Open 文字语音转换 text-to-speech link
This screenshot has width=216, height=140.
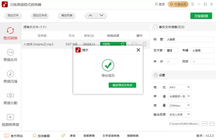[111, 136]
